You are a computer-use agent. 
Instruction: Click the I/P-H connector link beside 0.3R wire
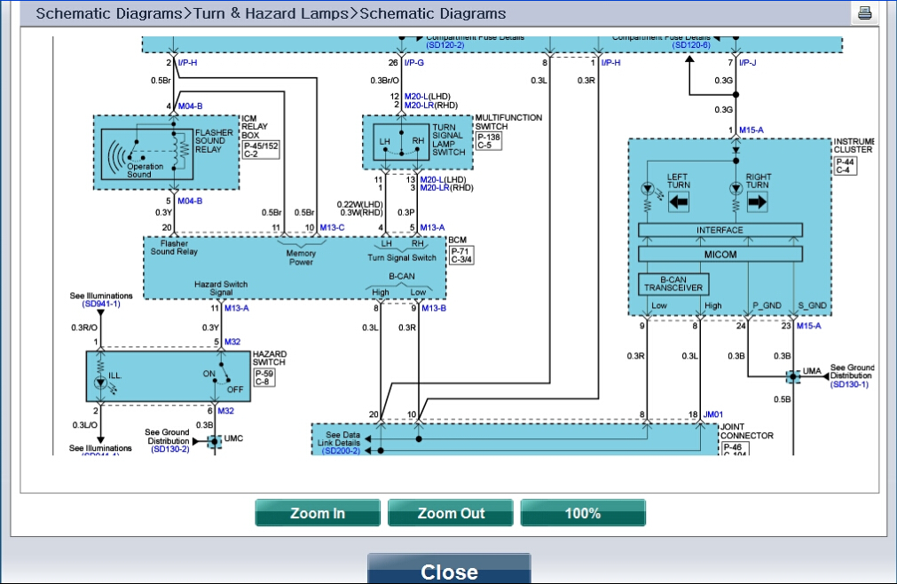point(611,62)
